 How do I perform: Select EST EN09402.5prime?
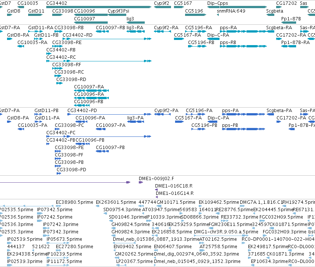[114, 250]
